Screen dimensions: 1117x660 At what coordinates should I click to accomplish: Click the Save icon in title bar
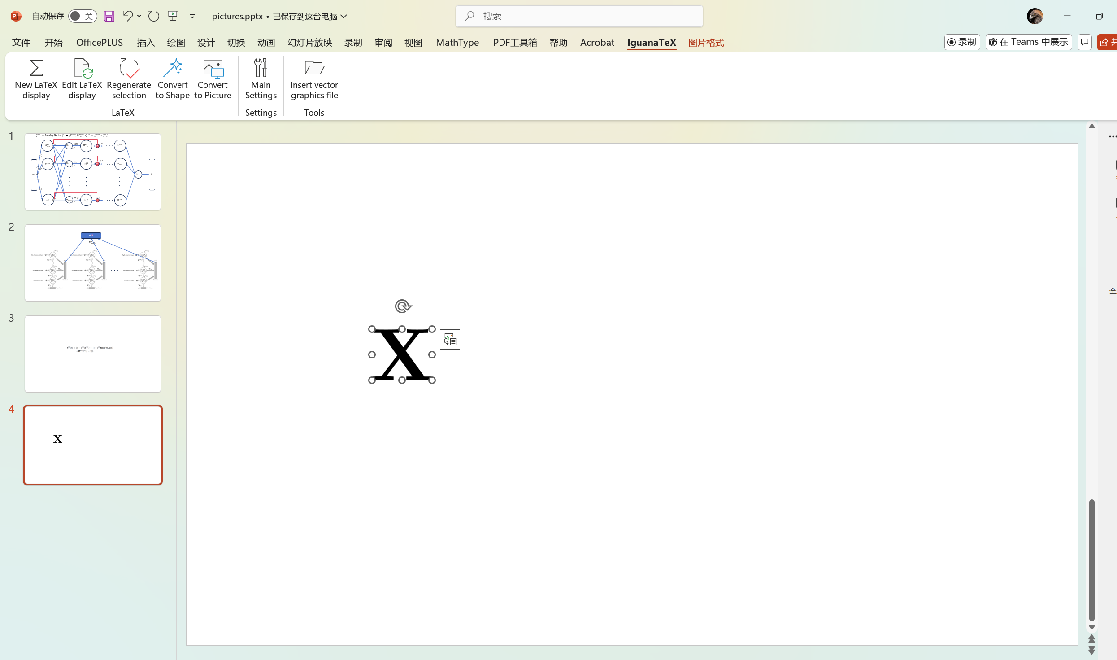tap(109, 16)
